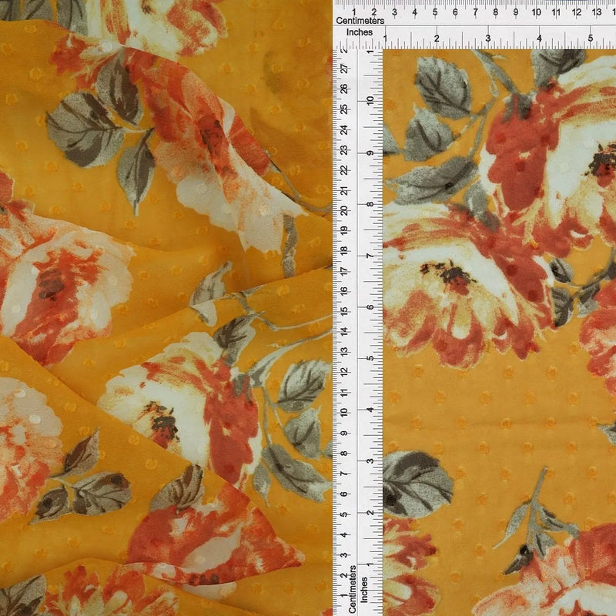
Task: Click the 20 mark on vertical centimeter ruler
Action: pos(344,210)
